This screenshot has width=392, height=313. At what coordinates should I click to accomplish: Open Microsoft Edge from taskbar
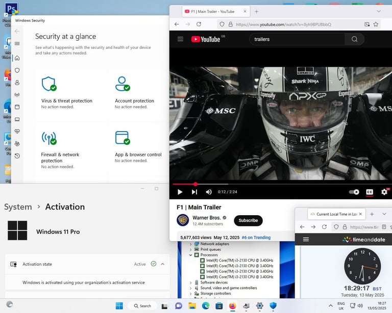tap(206, 306)
